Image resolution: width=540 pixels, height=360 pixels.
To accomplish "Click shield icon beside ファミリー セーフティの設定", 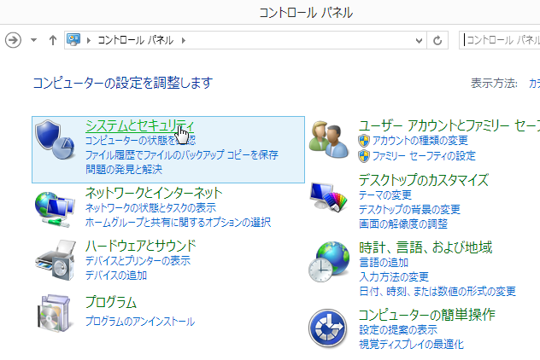I will point(364,156).
